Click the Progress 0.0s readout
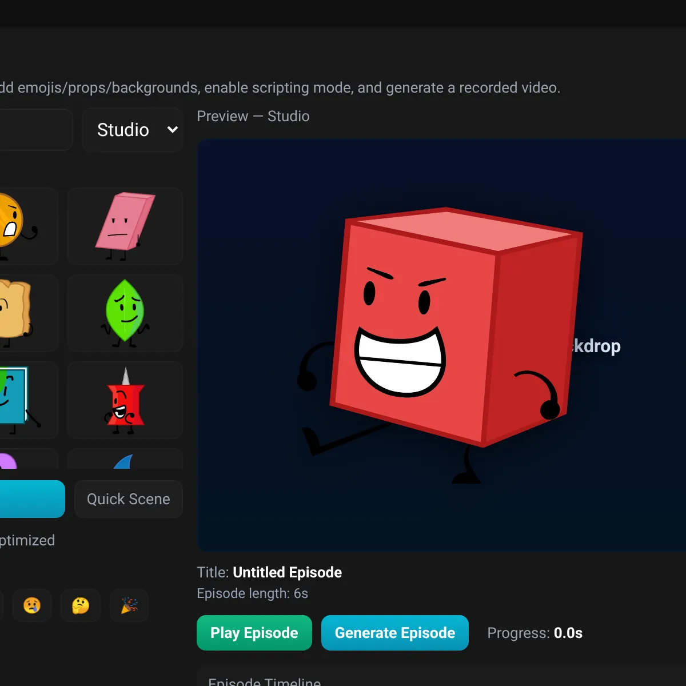The width and height of the screenshot is (686, 686). pyautogui.click(x=535, y=633)
